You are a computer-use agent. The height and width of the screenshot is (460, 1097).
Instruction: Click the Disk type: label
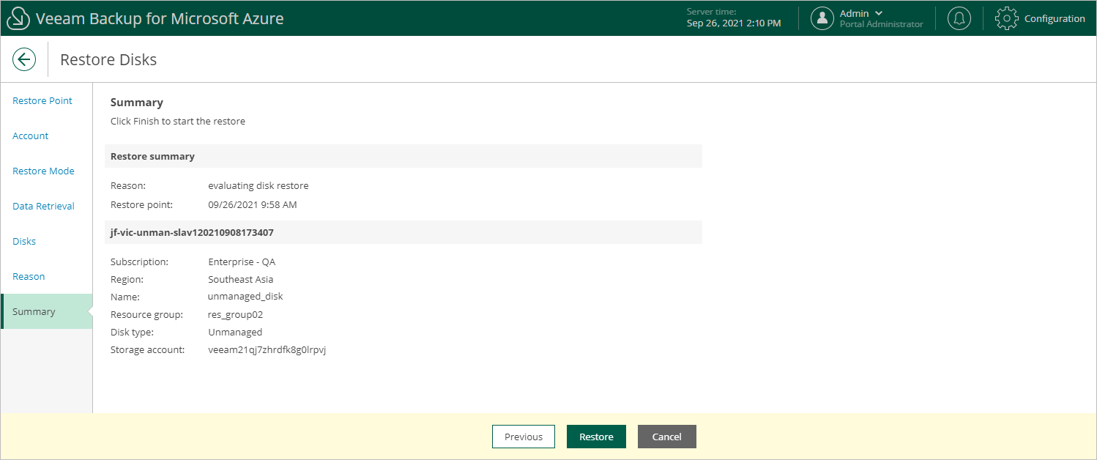[x=132, y=332]
